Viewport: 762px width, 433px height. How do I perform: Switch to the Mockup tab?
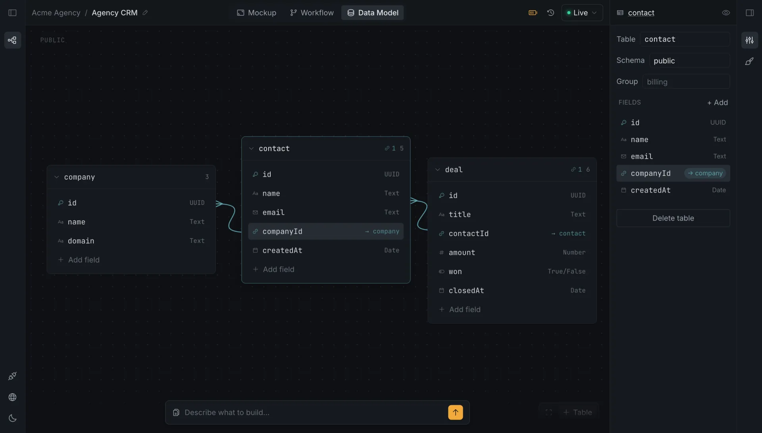256,13
